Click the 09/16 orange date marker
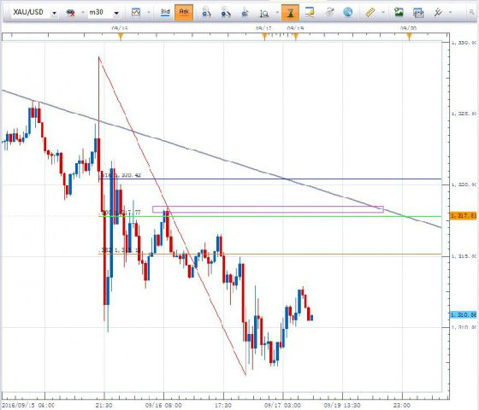 (121, 37)
